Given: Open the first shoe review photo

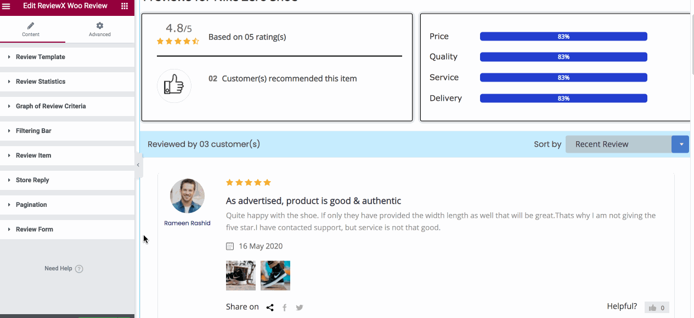Looking at the screenshot, I should 241,275.
